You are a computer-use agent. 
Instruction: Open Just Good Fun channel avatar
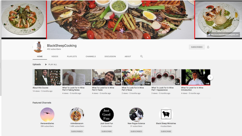[x=107, y=114]
